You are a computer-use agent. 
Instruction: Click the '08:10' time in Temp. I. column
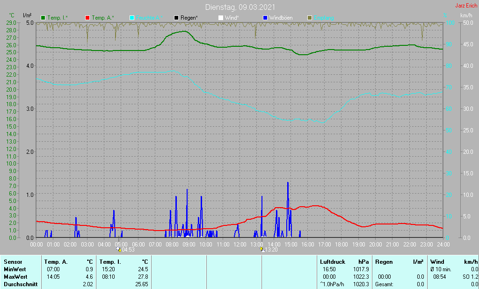tap(109, 277)
